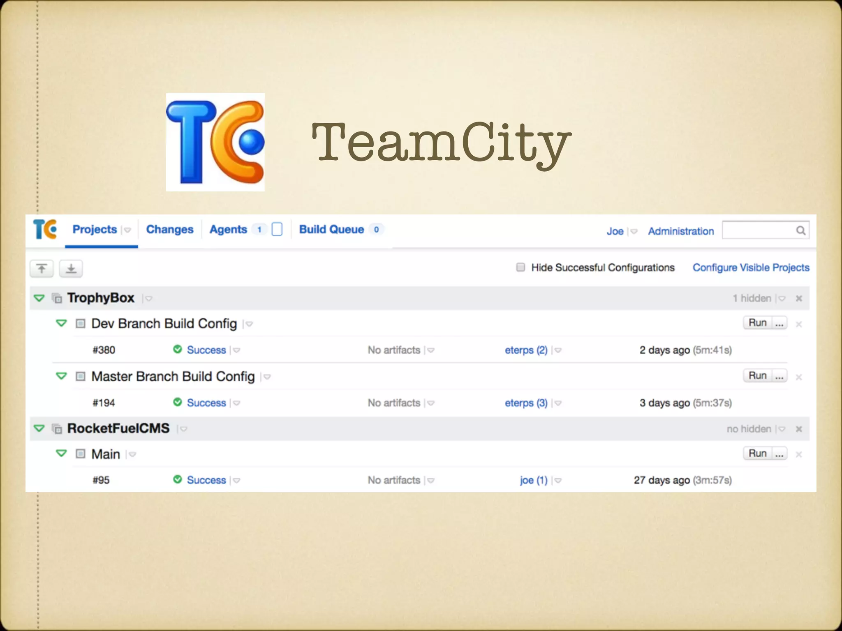Open dropdown next to RocketFuelCMS name

click(183, 429)
